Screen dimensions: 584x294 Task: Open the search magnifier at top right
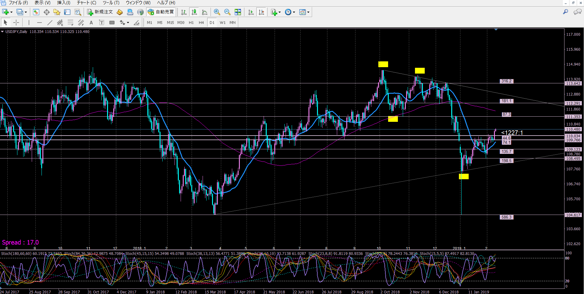pos(565,12)
